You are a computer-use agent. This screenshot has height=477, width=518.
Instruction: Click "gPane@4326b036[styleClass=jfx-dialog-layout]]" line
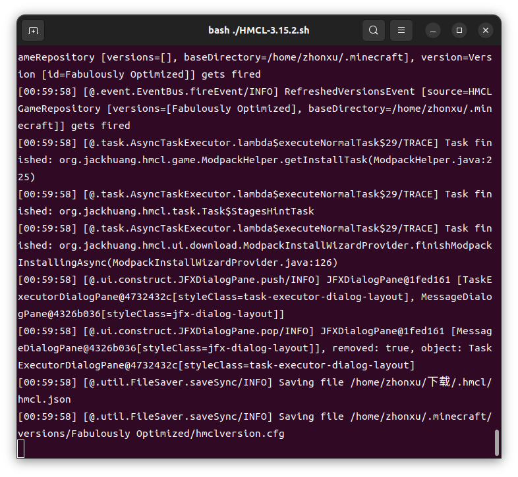151,314
